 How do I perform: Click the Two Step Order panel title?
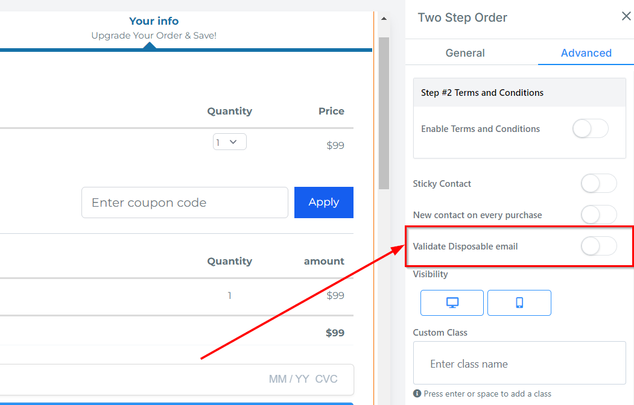click(x=463, y=17)
